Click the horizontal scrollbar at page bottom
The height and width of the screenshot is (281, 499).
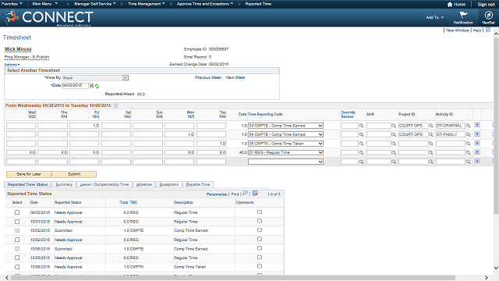point(233,278)
